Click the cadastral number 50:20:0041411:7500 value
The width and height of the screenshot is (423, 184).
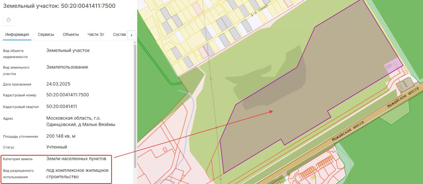point(68,95)
